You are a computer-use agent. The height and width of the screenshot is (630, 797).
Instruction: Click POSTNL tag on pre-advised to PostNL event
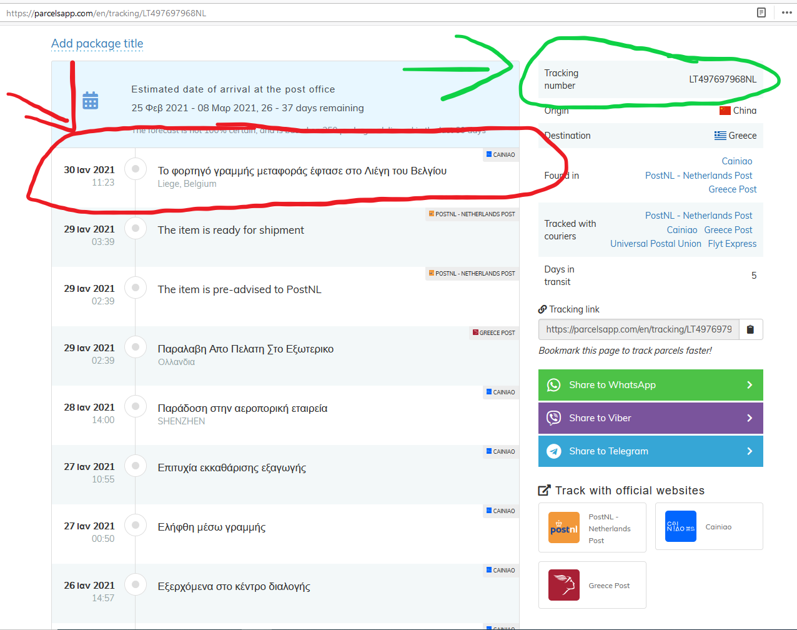click(x=472, y=273)
